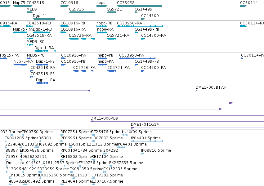
Task: Open the SD23959.5prime EST label
Action: (53, 169)
